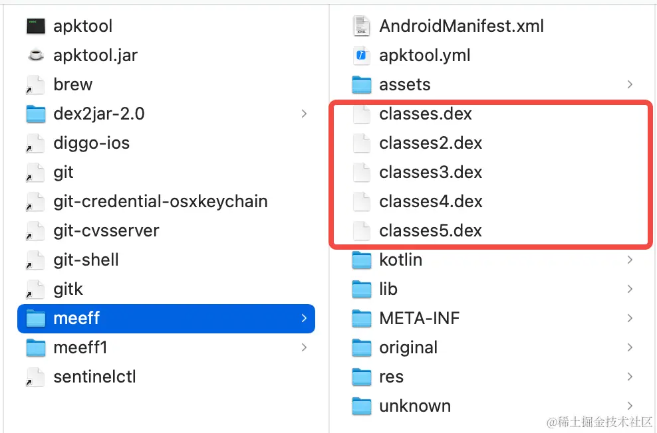
Task: Select the apktool terminal executable icon
Action: pos(36,27)
